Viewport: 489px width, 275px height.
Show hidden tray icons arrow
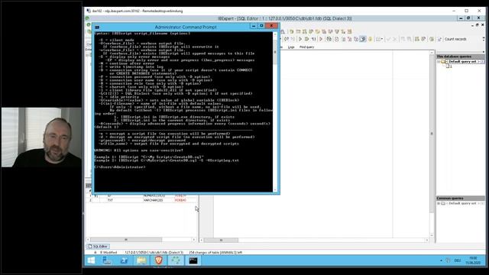point(441,260)
